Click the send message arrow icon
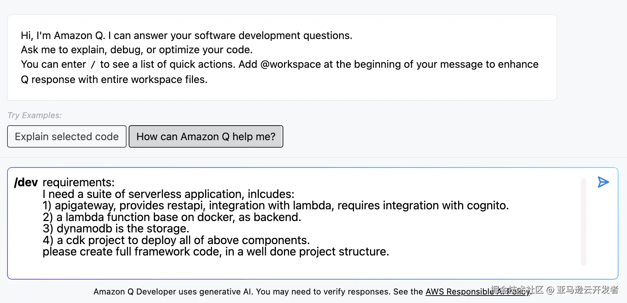The image size is (627, 303). point(603,182)
